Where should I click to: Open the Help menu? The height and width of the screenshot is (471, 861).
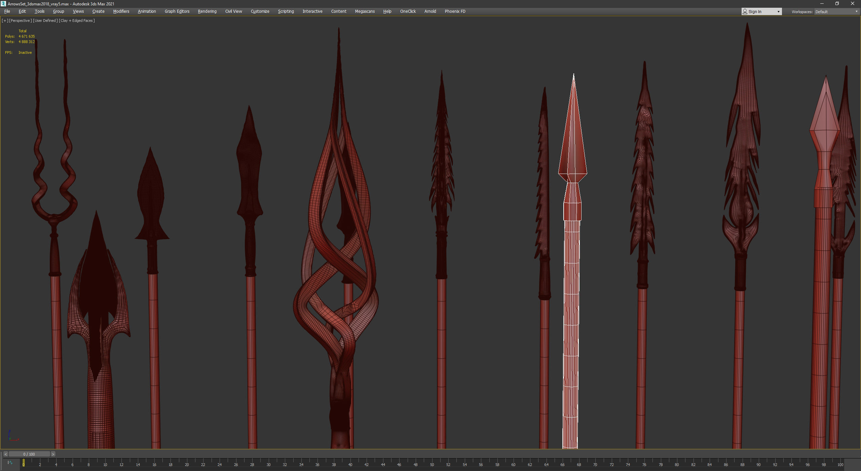(x=387, y=11)
